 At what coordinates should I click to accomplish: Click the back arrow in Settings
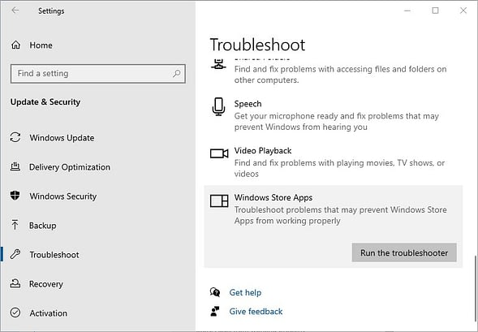[x=15, y=11]
